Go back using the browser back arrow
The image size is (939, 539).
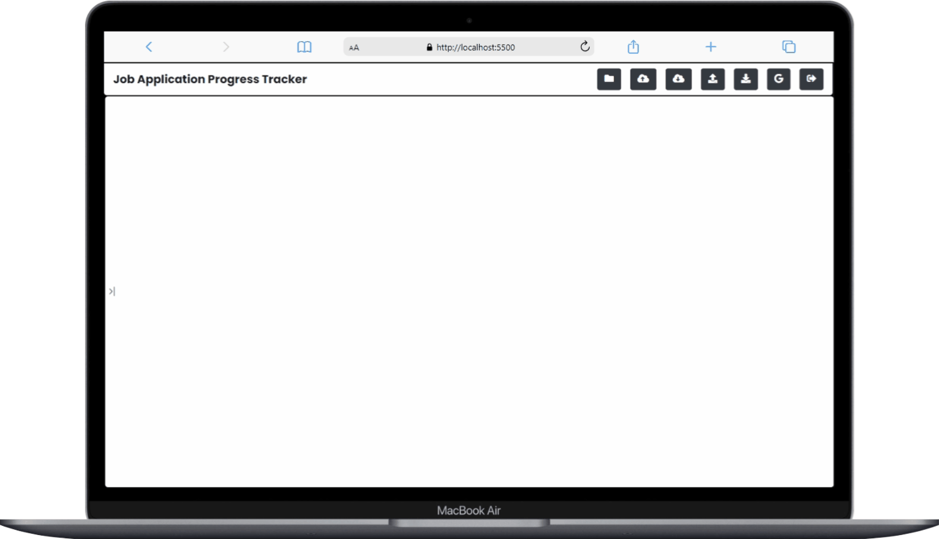pyautogui.click(x=149, y=46)
